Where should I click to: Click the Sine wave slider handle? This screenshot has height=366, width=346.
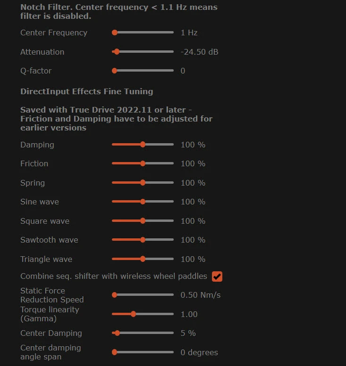(143, 202)
